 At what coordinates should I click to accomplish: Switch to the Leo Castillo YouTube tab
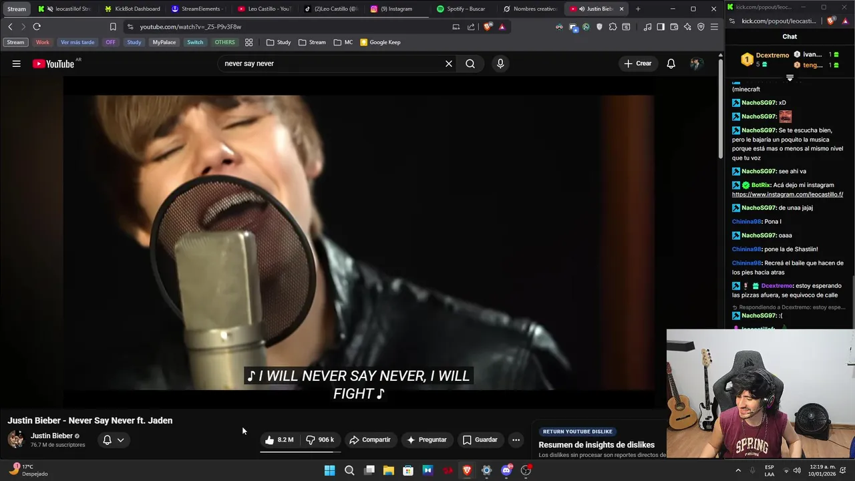265,9
